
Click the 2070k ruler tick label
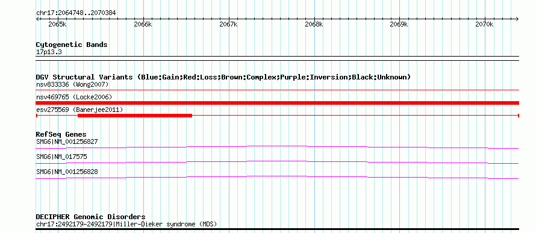coord(484,25)
